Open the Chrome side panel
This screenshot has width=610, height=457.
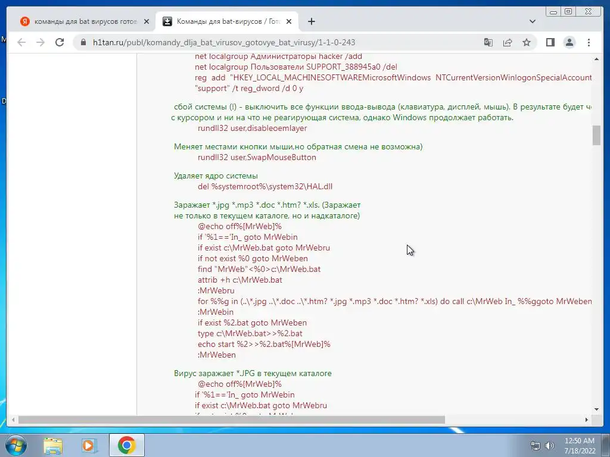click(550, 42)
